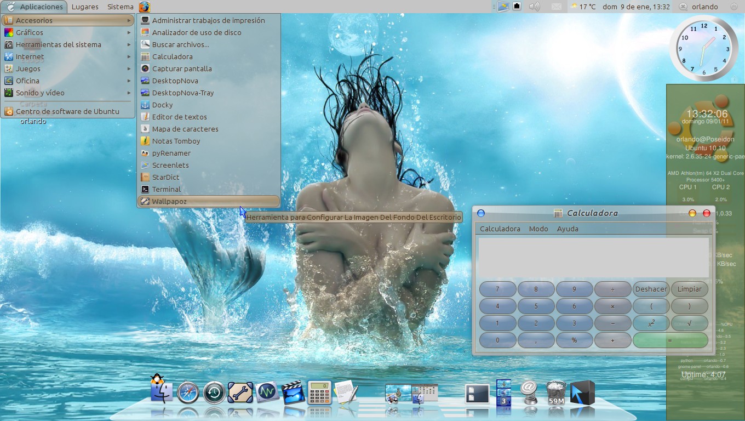Image resolution: width=745 pixels, height=421 pixels.
Task: Select the first window thumbnail in dock
Action: point(398,394)
